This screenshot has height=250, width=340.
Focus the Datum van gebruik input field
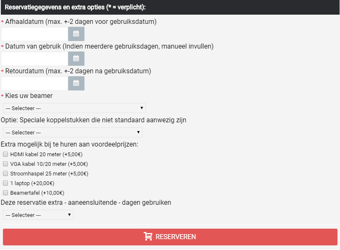pos(35,59)
